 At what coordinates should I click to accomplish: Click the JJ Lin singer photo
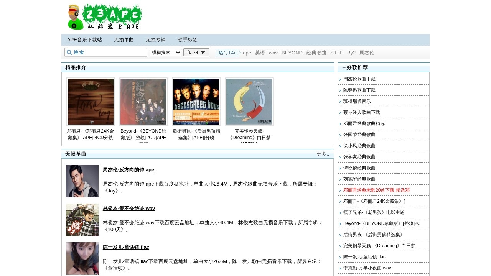[82, 220]
